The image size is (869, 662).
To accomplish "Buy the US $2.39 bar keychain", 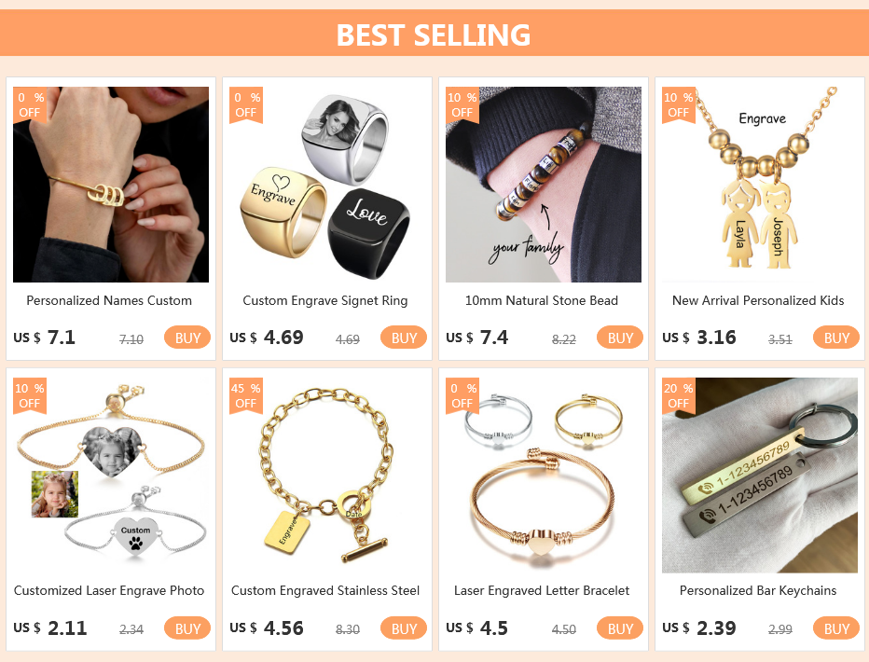I will [x=835, y=628].
